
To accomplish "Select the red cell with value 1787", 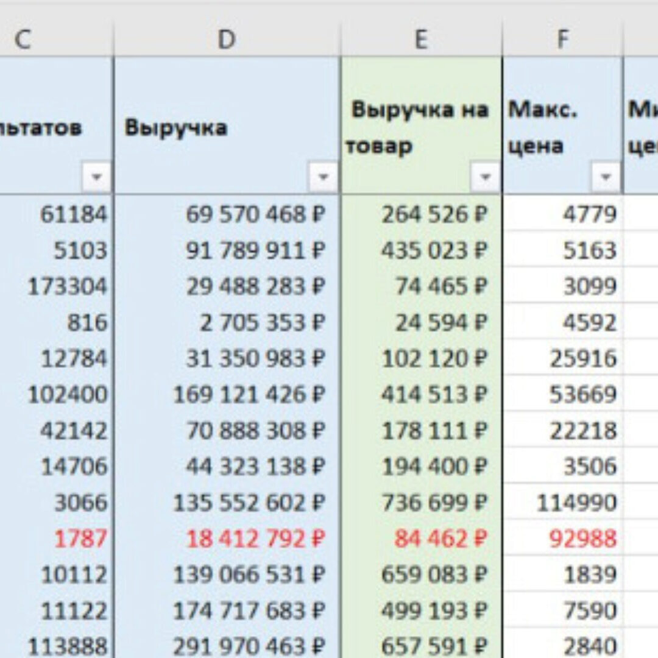I will pyautogui.click(x=80, y=539).
